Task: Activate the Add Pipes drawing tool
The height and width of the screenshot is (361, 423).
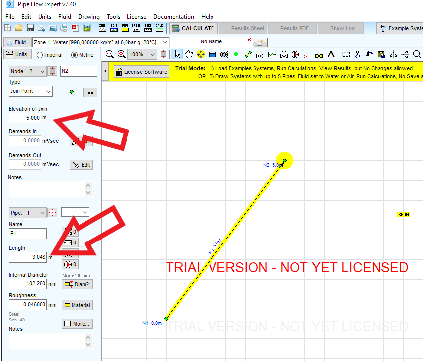Action: pos(248,55)
